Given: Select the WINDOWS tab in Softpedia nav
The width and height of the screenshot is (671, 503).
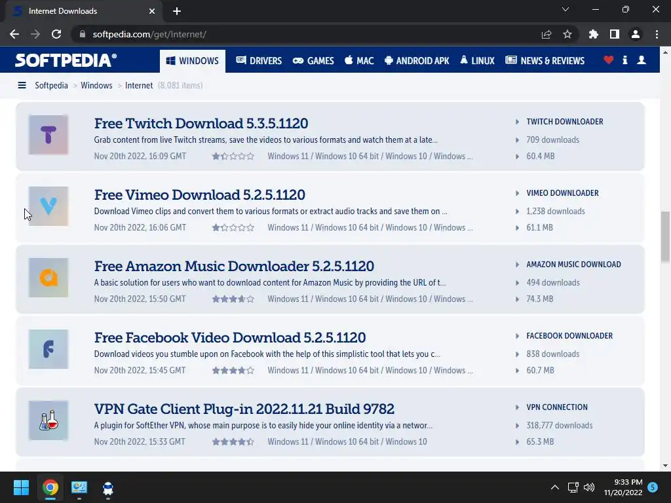Looking at the screenshot, I should [193, 61].
